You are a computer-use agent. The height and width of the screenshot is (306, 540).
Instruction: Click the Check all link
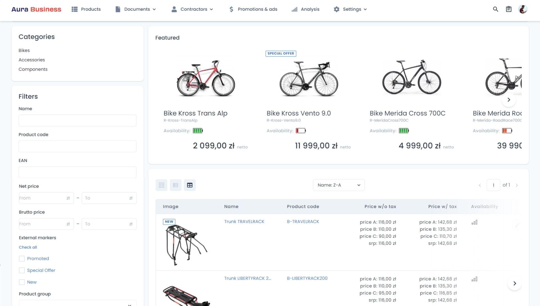click(x=28, y=247)
